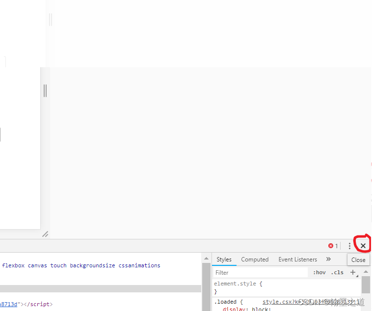The image size is (372, 311).
Task: Focus the styles Filter input field
Action: (x=261, y=273)
